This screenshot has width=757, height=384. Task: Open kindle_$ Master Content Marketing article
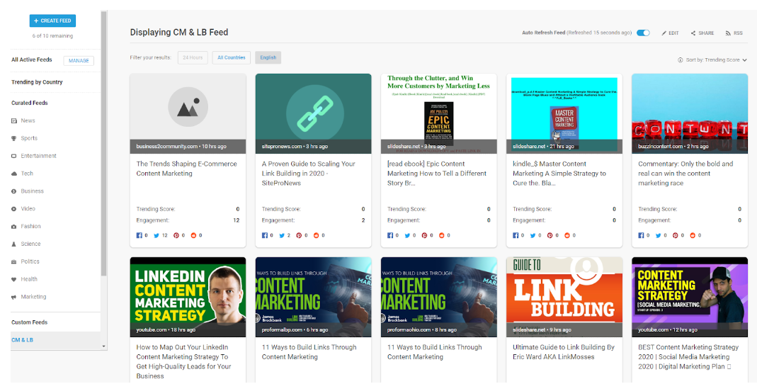coord(559,174)
